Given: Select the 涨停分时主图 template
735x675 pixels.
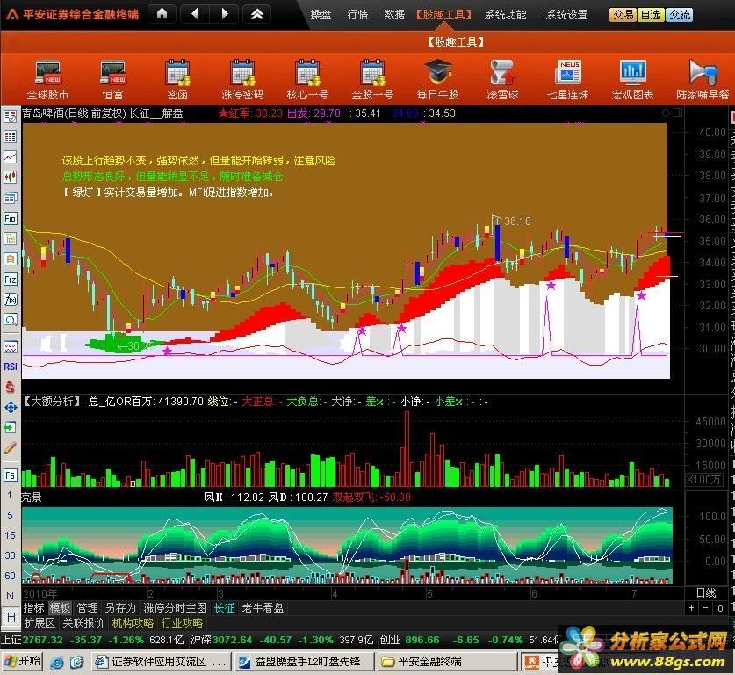Looking at the screenshot, I should [176, 608].
